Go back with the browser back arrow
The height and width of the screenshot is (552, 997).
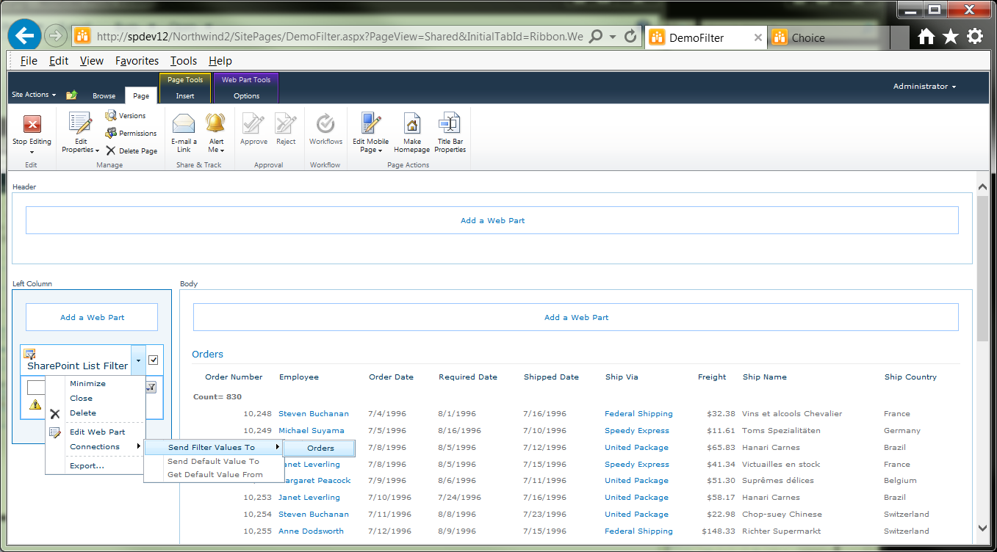(x=24, y=35)
